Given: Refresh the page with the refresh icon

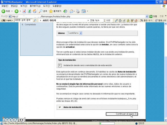Looking at the screenshot, I should 29,11.
